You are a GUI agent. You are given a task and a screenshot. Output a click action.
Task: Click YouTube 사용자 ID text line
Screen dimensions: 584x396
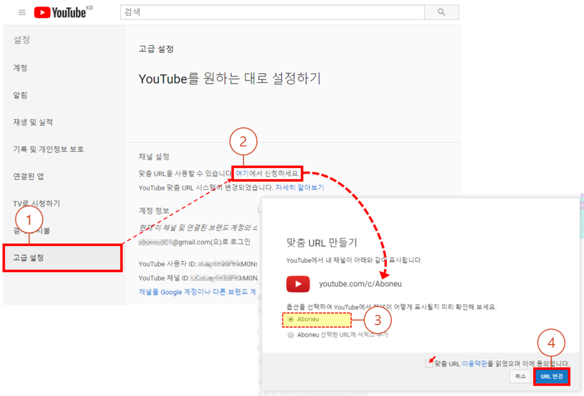198,264
